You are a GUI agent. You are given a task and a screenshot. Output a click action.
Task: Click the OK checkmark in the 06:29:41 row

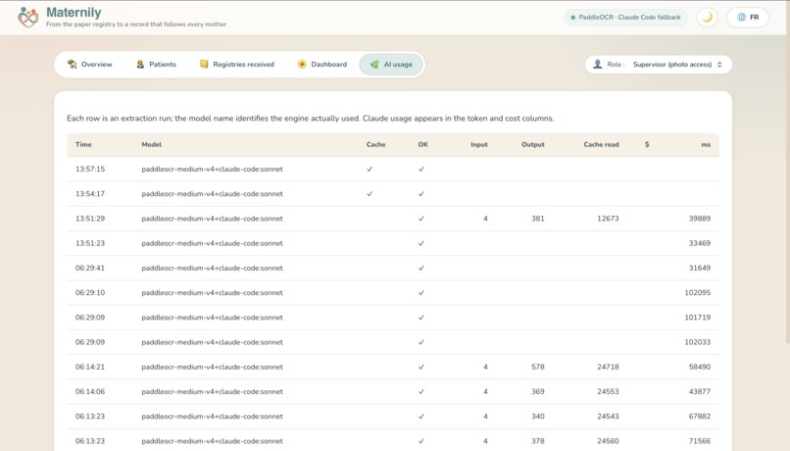(x=421, y=268)
